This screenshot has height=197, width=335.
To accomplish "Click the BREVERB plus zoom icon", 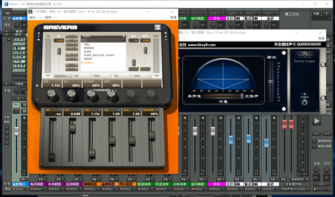I will [166, 36].
